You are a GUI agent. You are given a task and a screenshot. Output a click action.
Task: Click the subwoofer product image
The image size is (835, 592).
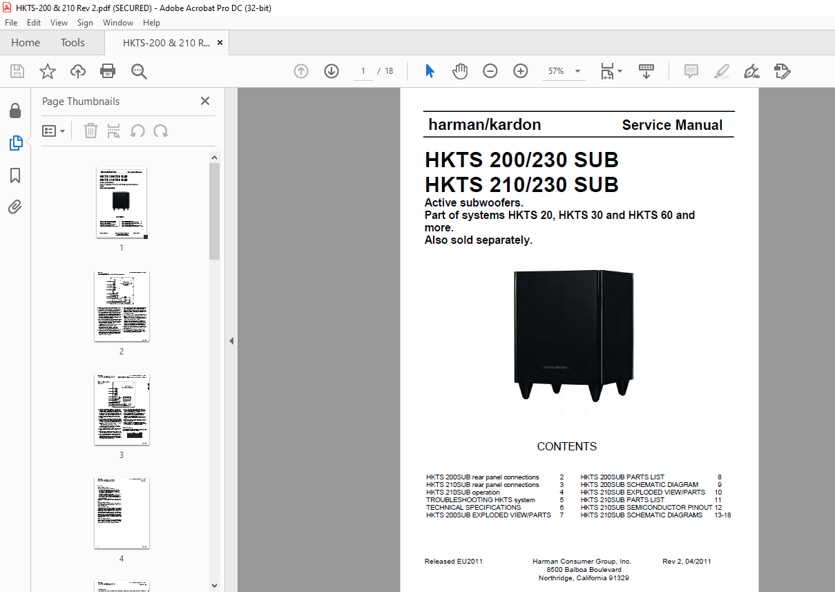pyautogui.click(x=573, y=336)
